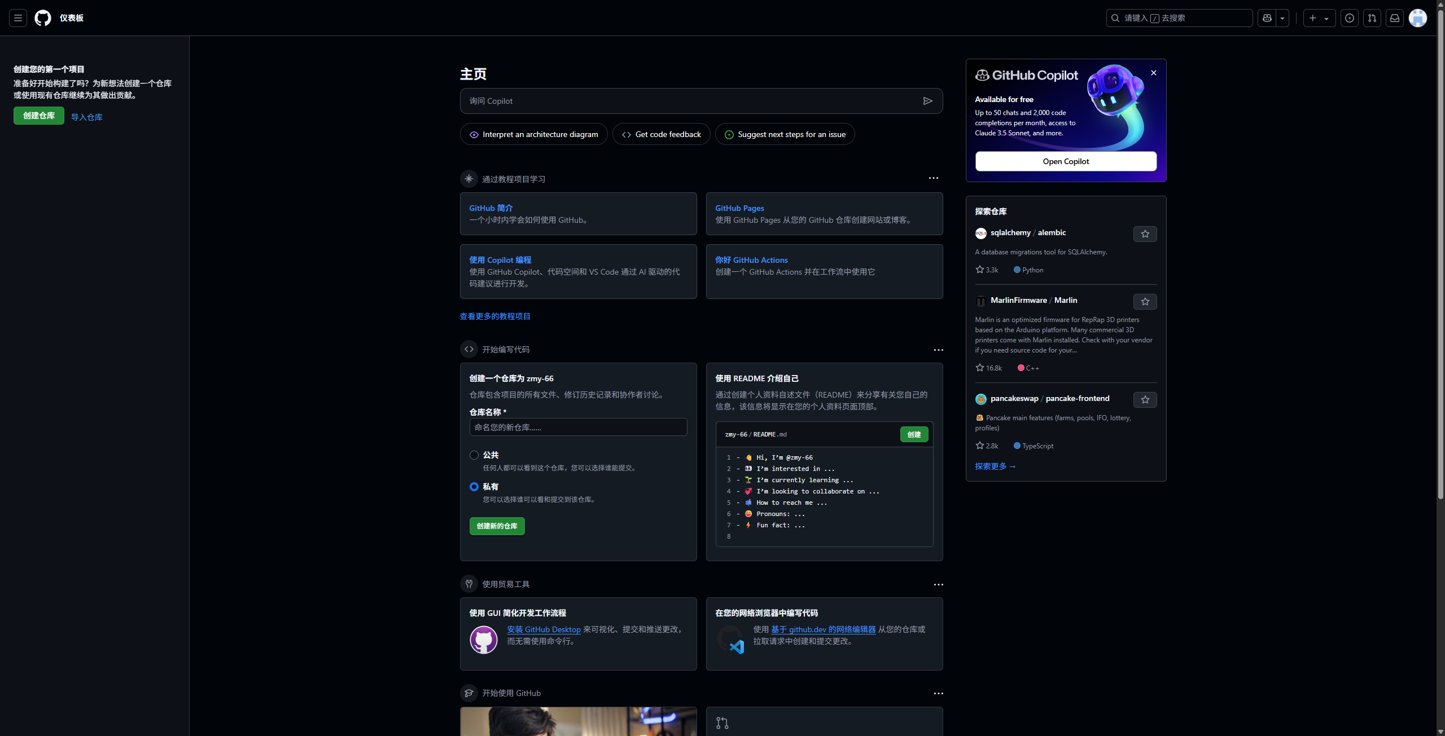Viewport: 1445px width, 736px height.
Task: Focus the 仓库名称 input field
Action: coord(578,427)
